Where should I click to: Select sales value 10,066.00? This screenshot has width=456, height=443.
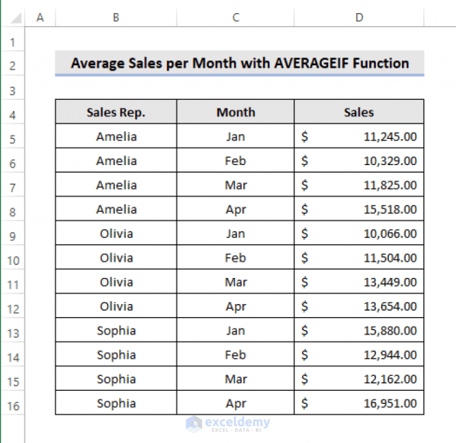359,233
